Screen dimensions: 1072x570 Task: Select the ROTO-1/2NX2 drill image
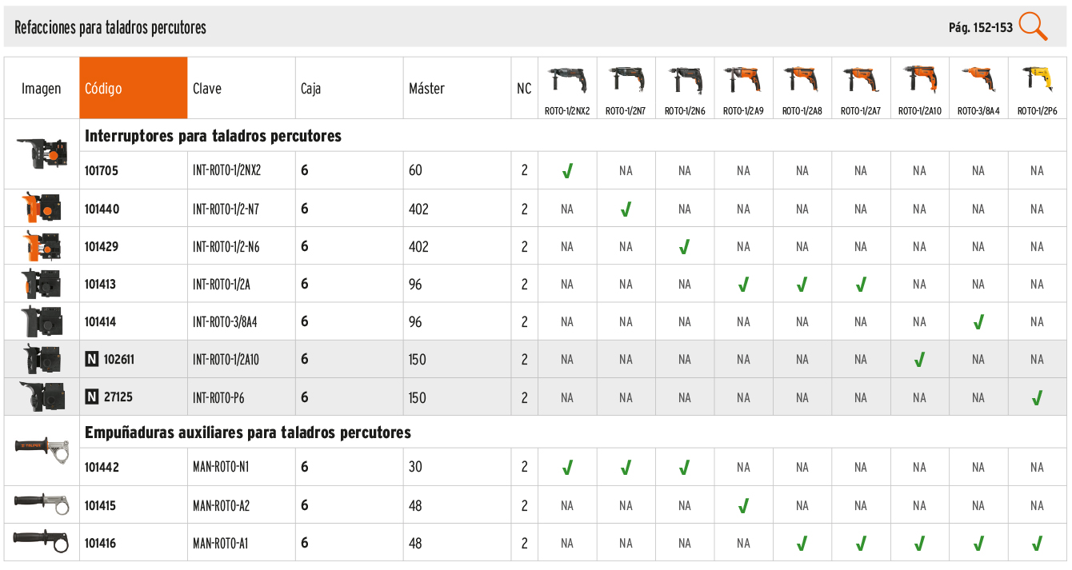pyautogui.click(x=567, y=81)
